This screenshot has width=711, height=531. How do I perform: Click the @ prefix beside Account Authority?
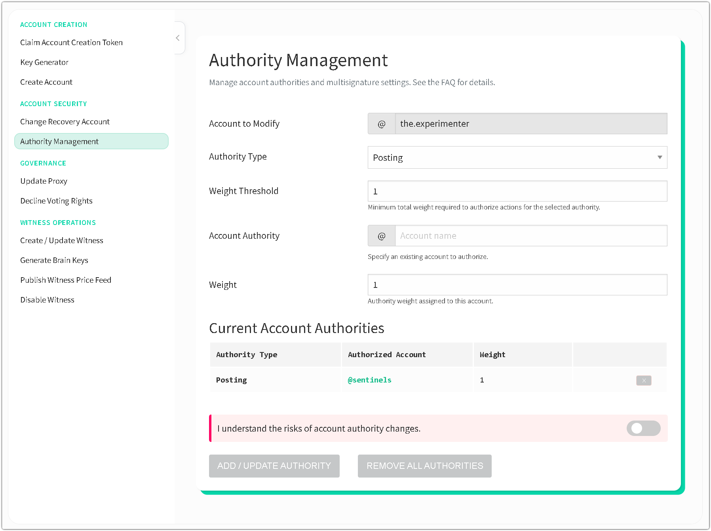[382, 236]
